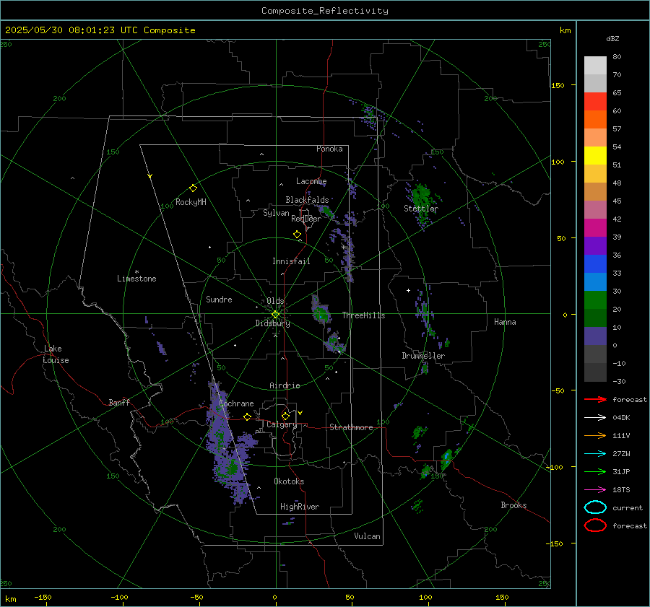Select the cyan 27ZW arrow icon
This screenshot has height=607, width=650.
click(x=595, y=454)
